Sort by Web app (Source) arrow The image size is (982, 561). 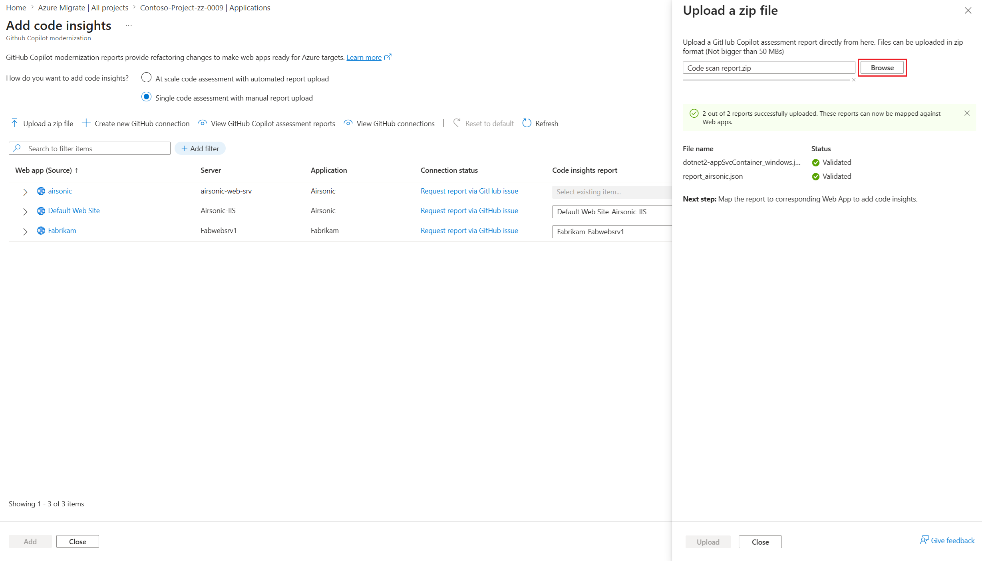pos(77,170)
